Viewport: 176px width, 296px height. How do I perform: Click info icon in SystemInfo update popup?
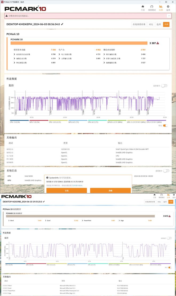47,178
